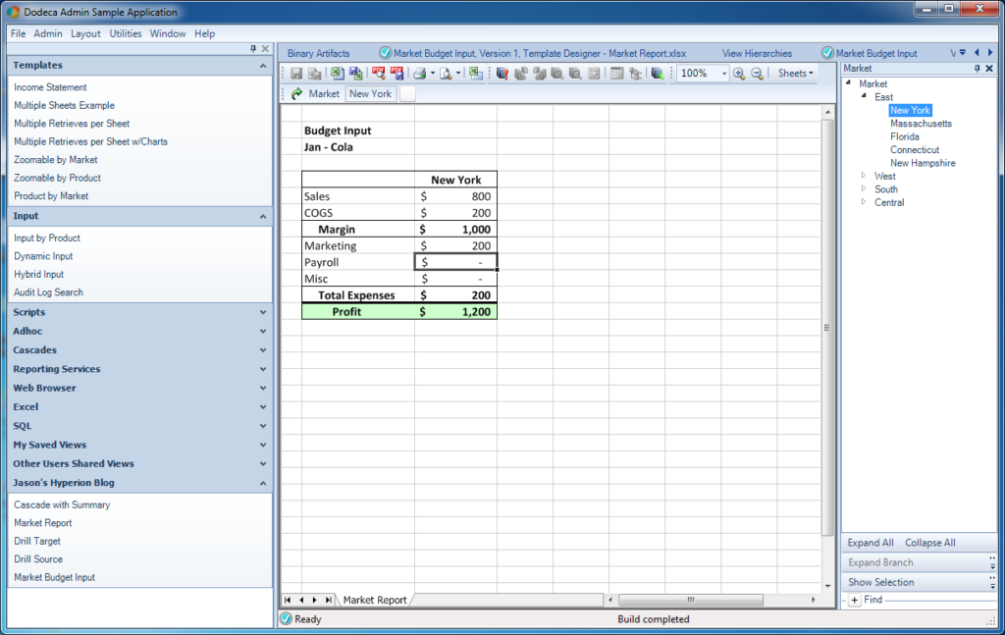Image resolution: width=1005 pixels, height=635 pixels.
Task: Click the Expand All button
Action: click(871, 542)
